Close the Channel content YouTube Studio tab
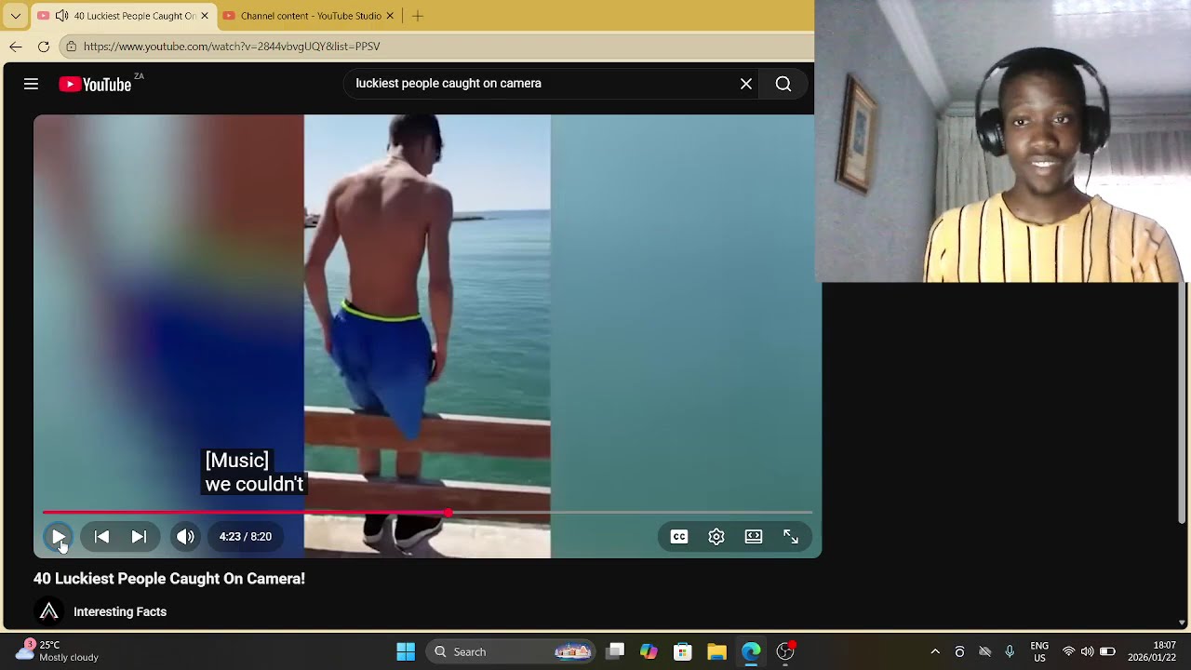The image size is (1191, 670). click(x=390, y=16)
